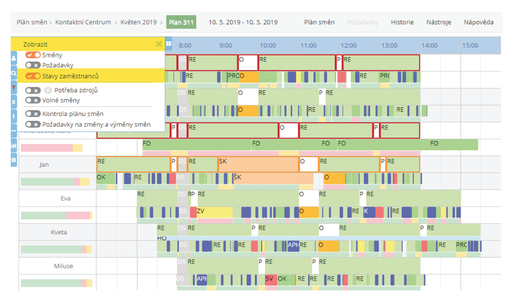Click the red filter funnel icon
This screenshot has height=300, width=518.
pos(14,87)
